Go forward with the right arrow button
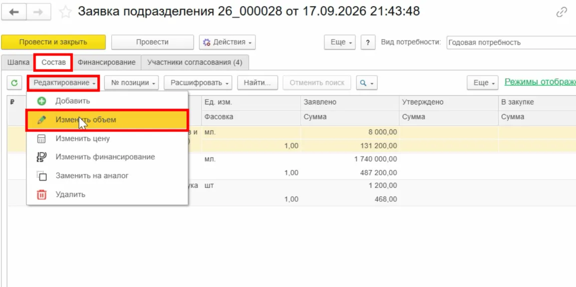The width and height of the screenshot is (576, 287). tap(39, 12)
